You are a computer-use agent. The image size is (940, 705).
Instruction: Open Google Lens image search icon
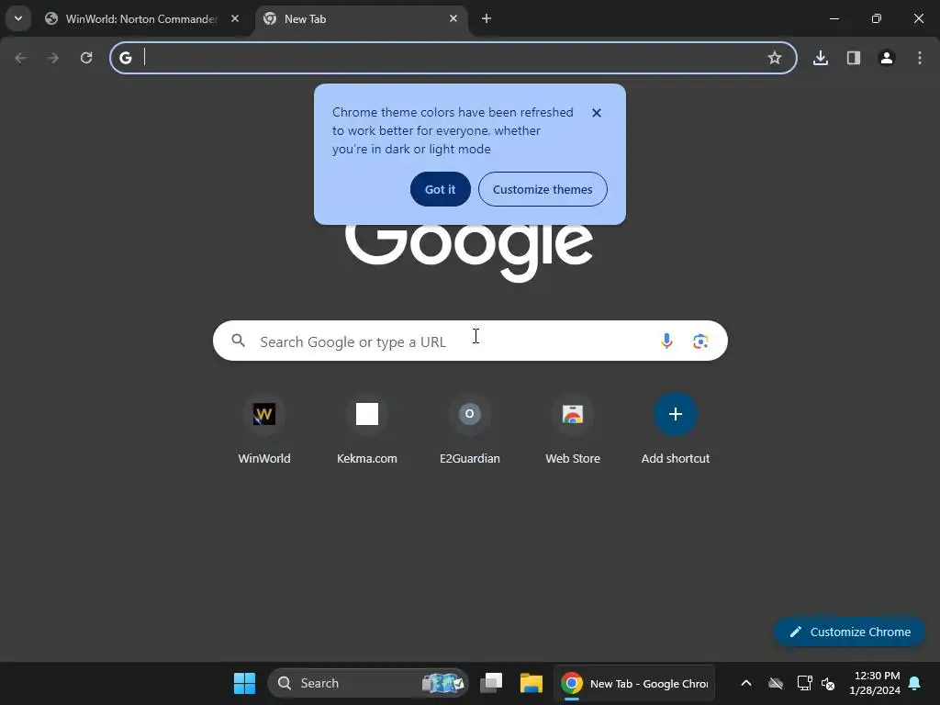point(700,341)
